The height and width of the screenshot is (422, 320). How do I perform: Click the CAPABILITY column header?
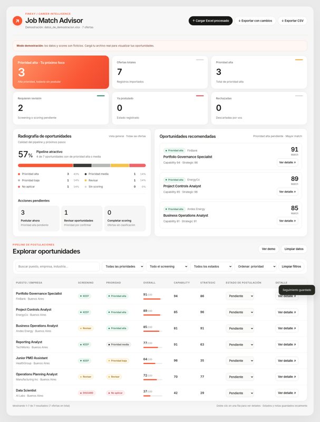coord(182,283)
